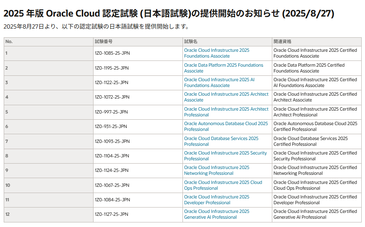Select exam number 1Z0-1084-25-JPN
The height and width of the screenshot is (227, 365).
point(112,200)
